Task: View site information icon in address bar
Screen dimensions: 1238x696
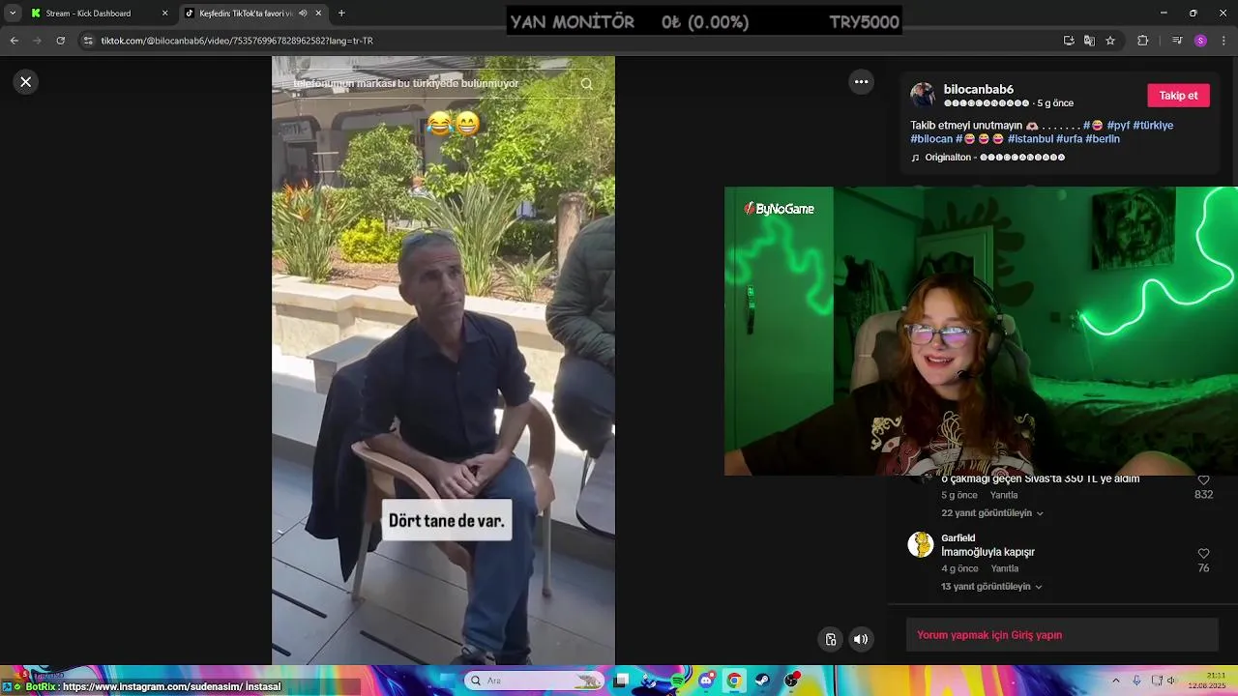Action: tap(88, 41)
